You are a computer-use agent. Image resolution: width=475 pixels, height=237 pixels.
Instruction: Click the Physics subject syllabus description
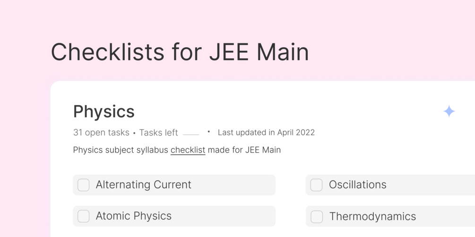point(121,150)
